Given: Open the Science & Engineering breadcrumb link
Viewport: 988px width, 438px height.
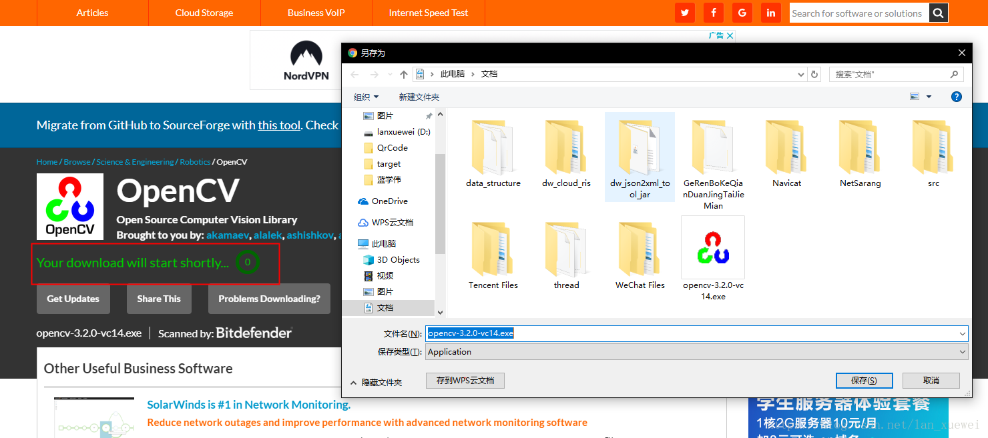Looking at the screenshot, I should click(135, 162).
